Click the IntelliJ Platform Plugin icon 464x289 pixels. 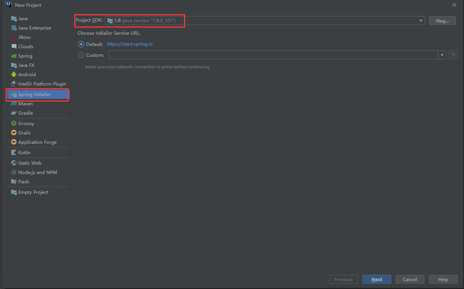pos(14,84)
